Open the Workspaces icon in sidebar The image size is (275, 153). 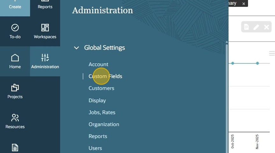pyautogui.click(x=45, y=28)
